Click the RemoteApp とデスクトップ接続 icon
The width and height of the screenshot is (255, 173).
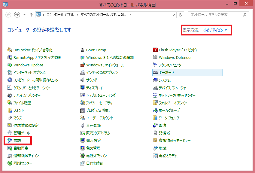10,57
